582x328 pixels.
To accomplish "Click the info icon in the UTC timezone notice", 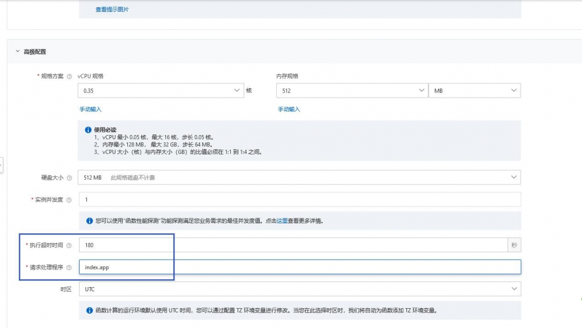I will point(89,310).
